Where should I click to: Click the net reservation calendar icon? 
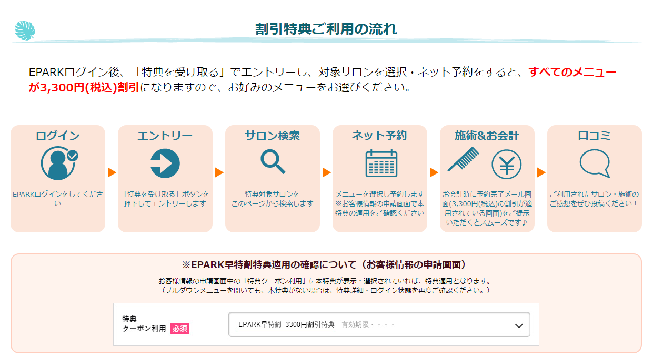coord(381,163)
